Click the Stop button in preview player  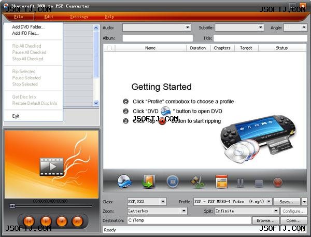tap(62, 221)
